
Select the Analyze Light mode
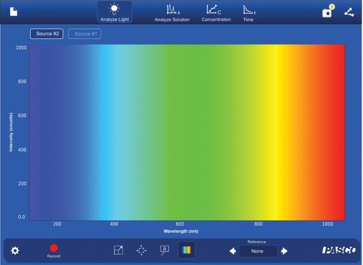114,12
